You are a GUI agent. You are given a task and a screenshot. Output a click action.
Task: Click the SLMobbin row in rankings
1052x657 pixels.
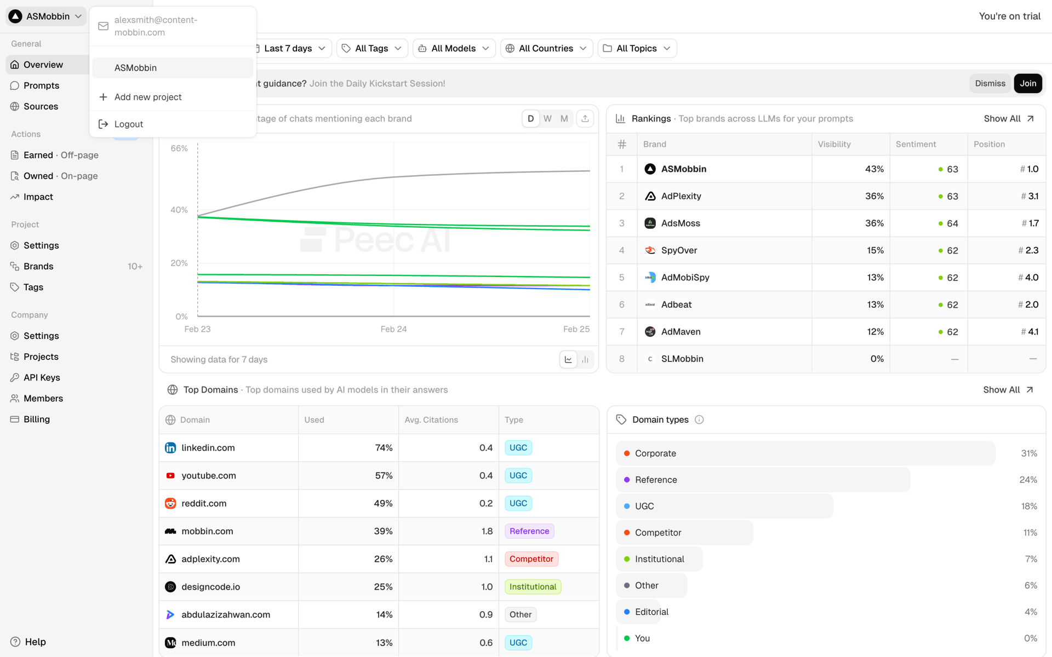826,359
